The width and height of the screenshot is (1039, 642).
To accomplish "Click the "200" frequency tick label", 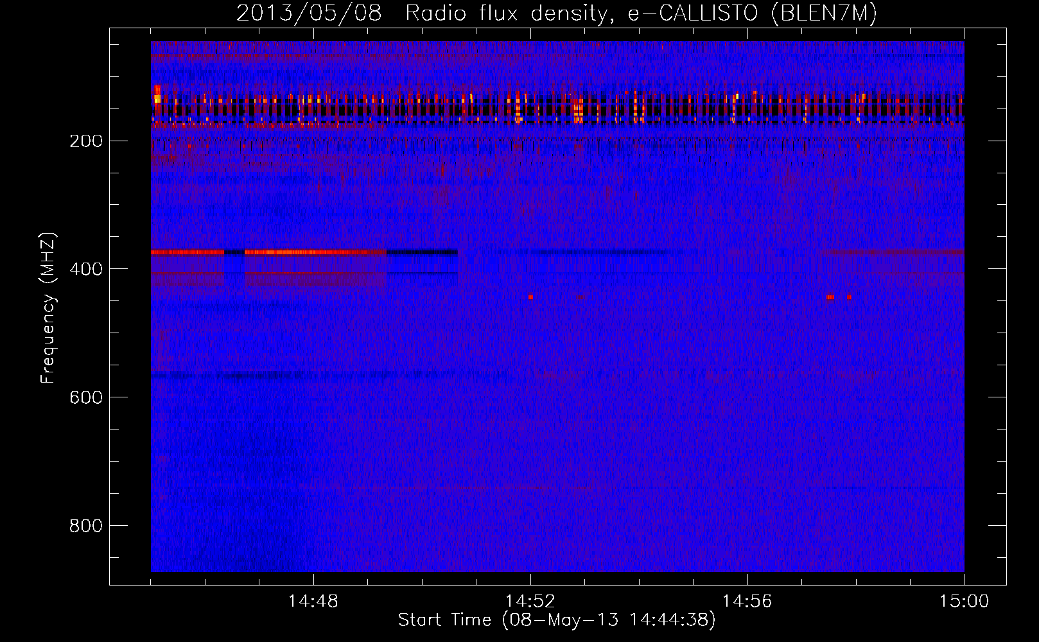I will click(x=85, y=141).
